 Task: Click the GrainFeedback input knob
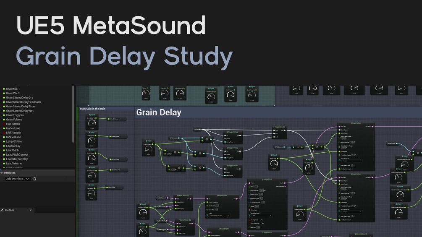299,214
